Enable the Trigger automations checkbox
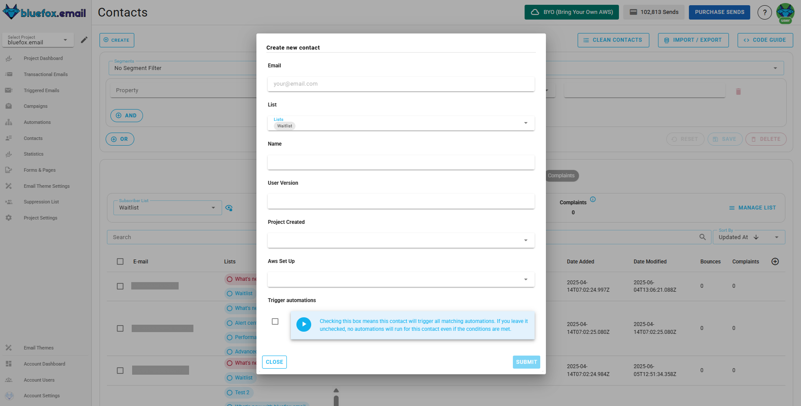The width and height of the screenshot is (801, 406). [275, 321]
